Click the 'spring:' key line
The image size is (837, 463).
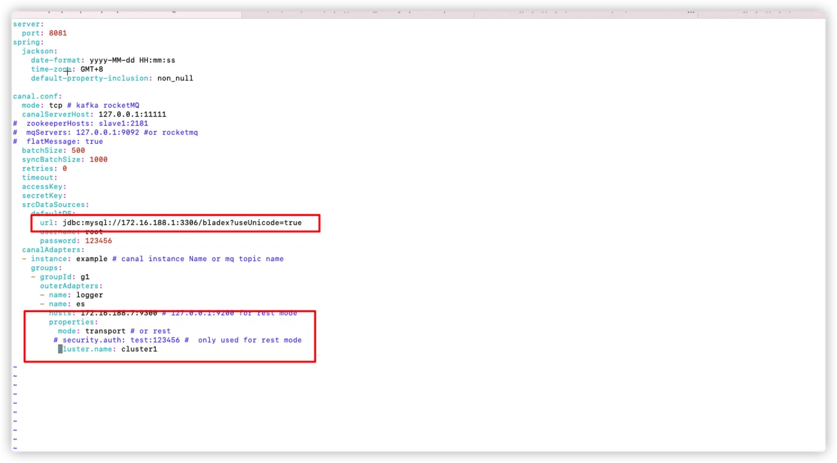click(28, 42)
